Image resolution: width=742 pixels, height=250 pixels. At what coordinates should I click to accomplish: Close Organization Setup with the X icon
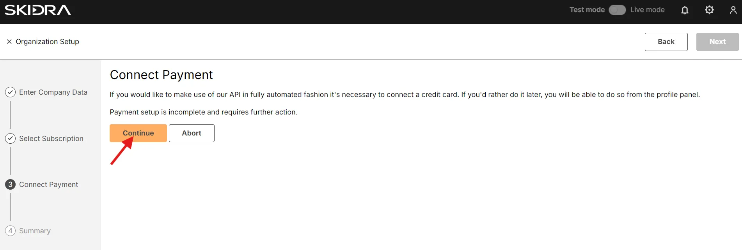pyautogui.click(x=9, y=42)
